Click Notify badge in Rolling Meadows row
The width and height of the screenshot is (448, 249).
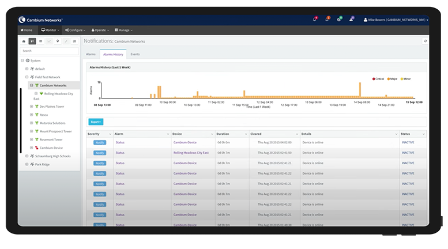point(100,153)
